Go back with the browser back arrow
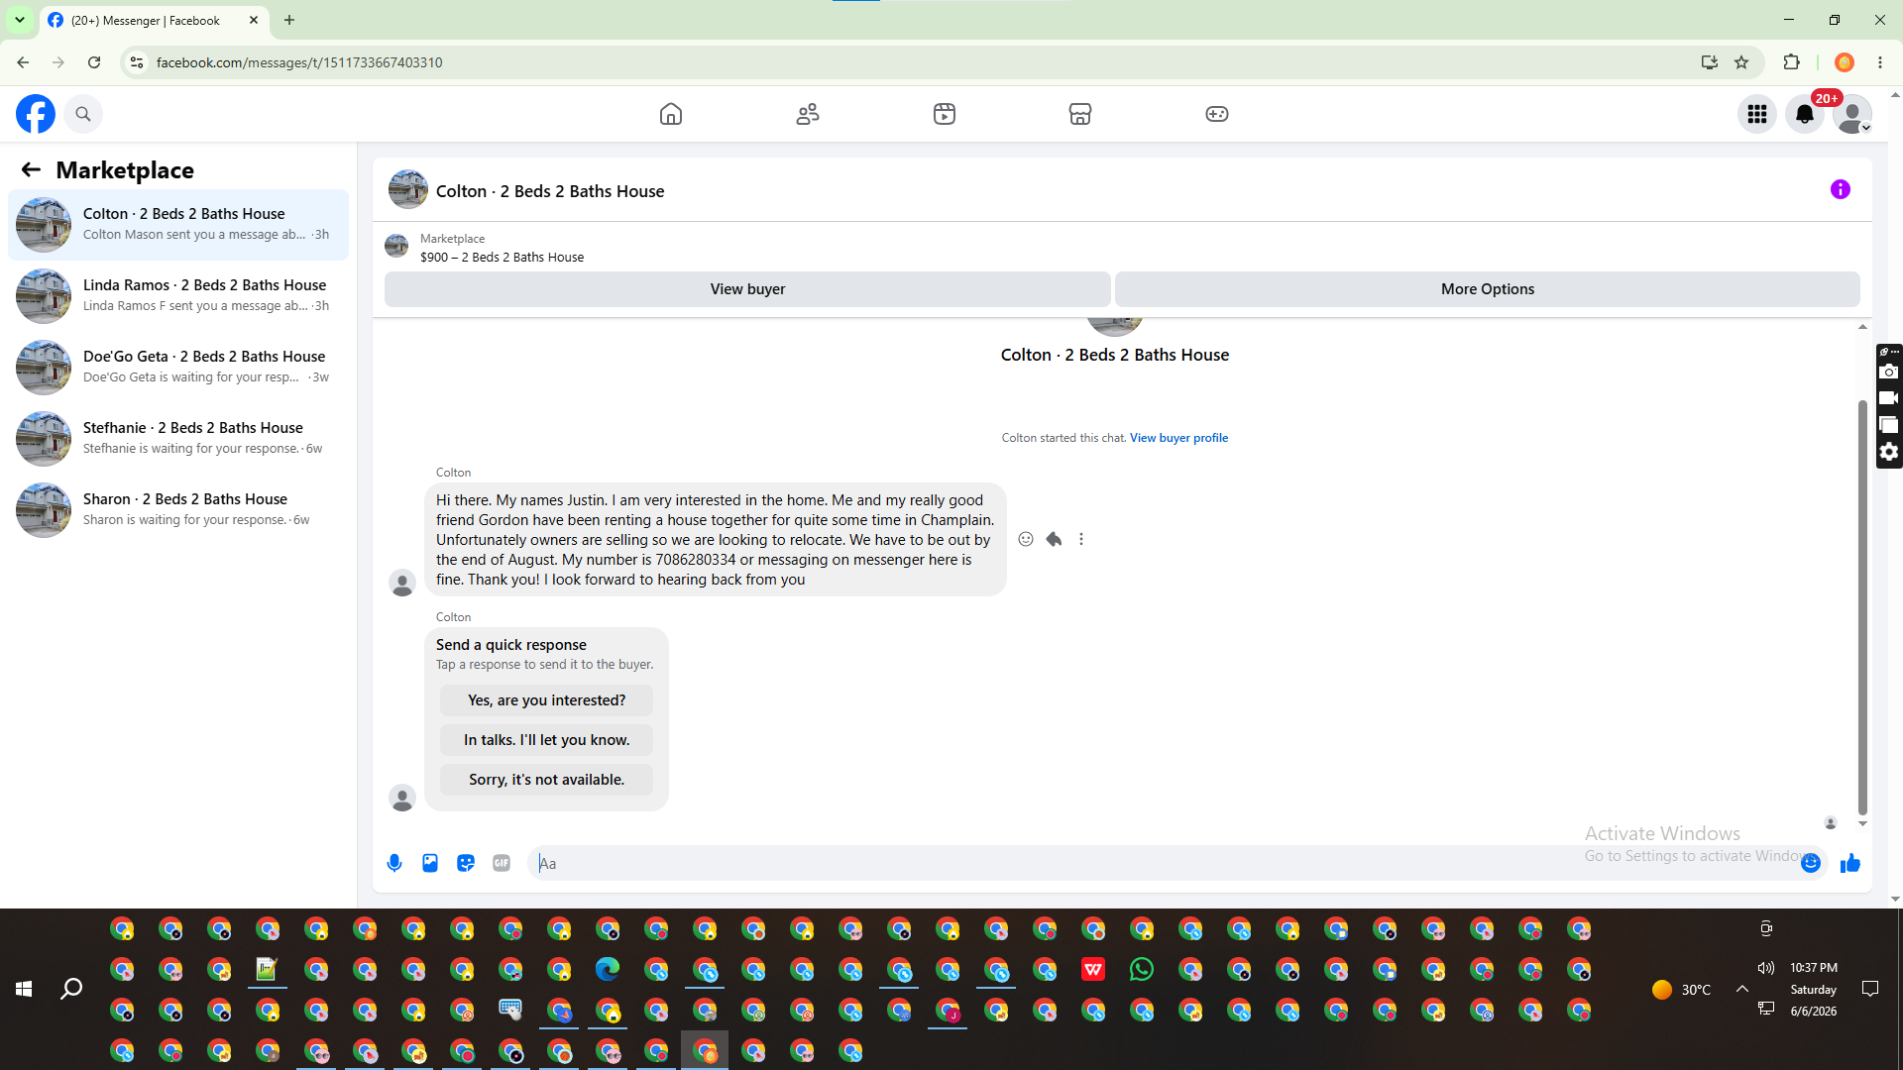The width and height of the screenshot is (1903, 1070). (x=23, y=62)
